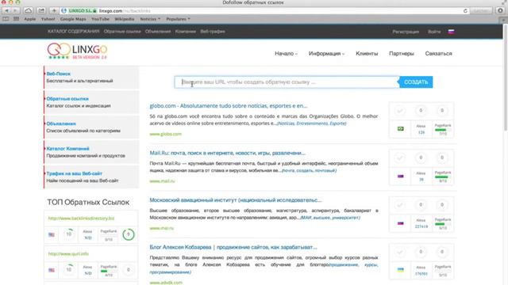
Task: Open the Начало dropdown menu
Action: (286, 54)
